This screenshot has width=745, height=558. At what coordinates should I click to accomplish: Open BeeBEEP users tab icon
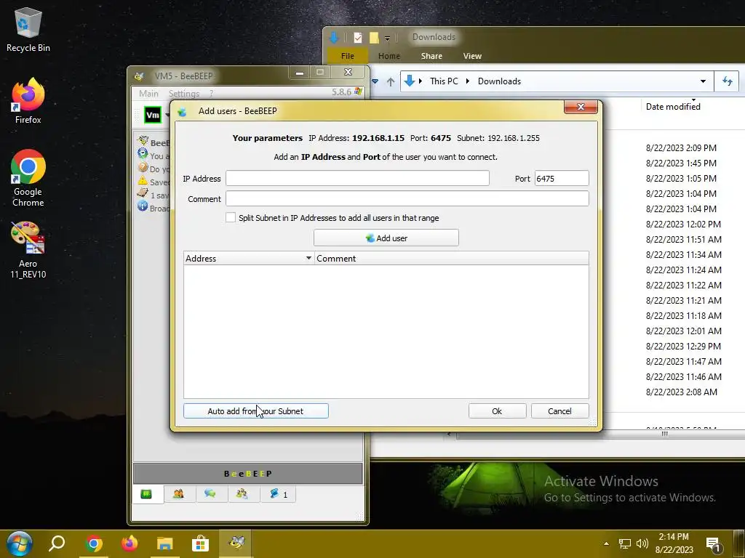tap(179, 494)
